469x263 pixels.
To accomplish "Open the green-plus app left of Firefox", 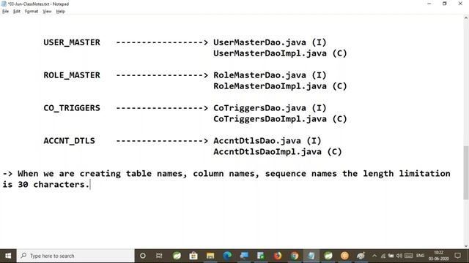I will point(261,256).
